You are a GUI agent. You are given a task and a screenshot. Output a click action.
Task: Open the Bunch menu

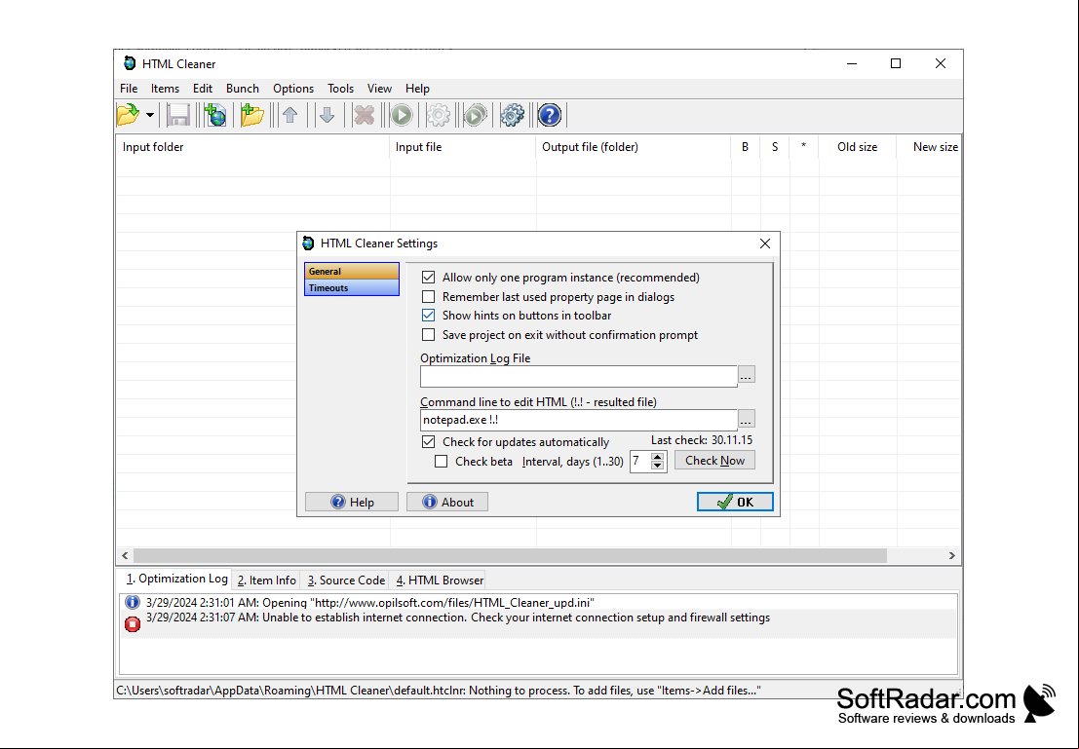pos(243,88)
